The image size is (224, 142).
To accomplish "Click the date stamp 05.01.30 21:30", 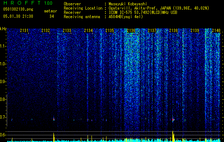I will (18, 16).
